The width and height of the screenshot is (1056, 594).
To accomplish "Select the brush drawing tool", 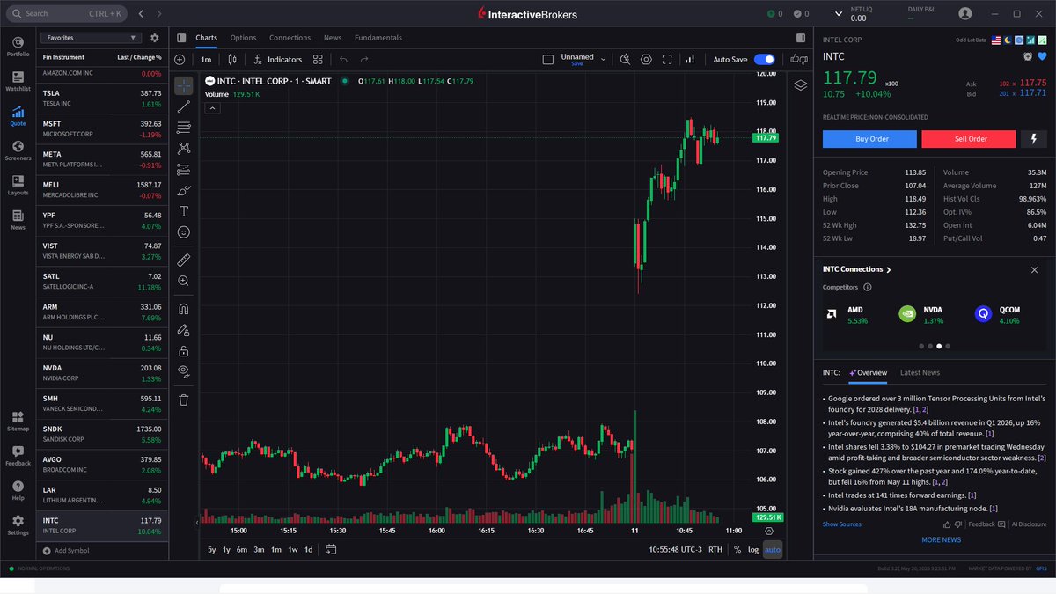I will pos(183,190).
